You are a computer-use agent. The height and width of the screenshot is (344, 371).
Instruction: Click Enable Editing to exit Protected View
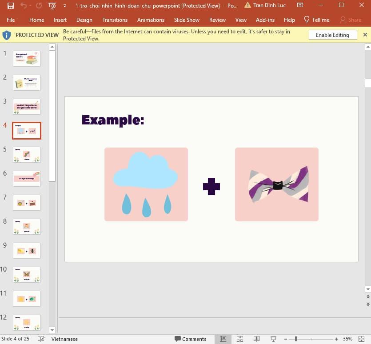332,35
